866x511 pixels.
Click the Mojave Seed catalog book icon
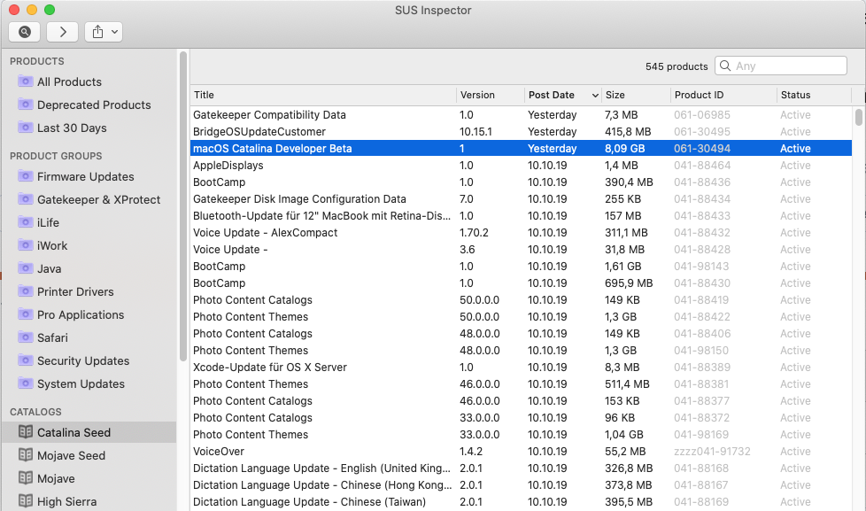(26, 455)
